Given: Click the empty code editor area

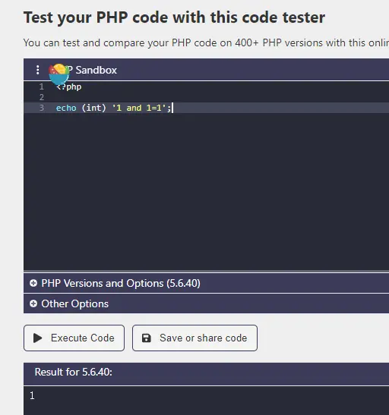Looking at the screenshot, I should (x=206, y=190).
